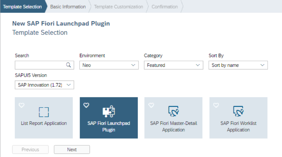Image resolution: width=282 pixels, height=157 pixels.
Task: Click the SAP Fiori Worklist Application icon
Action: pyautogui.click(x=238, y=111)
